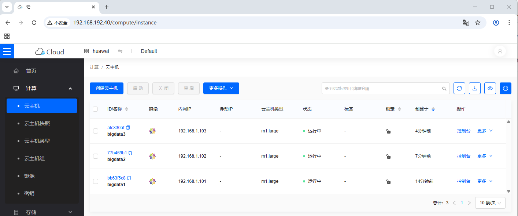This screenshot has width=518, height=216.
Task: Copy ID afc830af
Action: (128, 128)
